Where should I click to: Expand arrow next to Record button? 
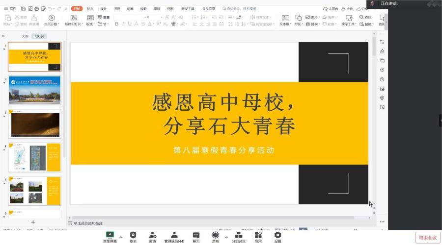pyautogui.click(x=226, y=237)
